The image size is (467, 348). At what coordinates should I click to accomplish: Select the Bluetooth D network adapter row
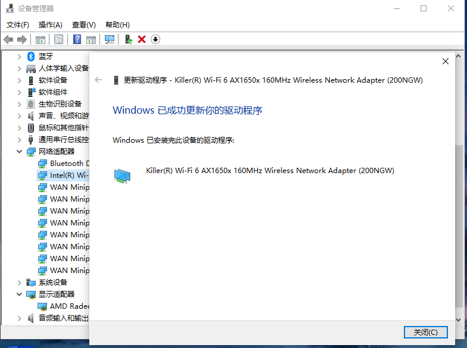coord(63,163)
